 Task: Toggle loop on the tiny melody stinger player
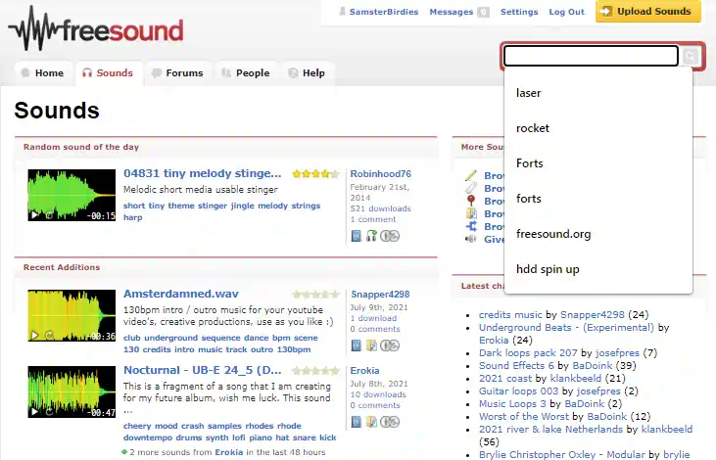tap(49, 215)
